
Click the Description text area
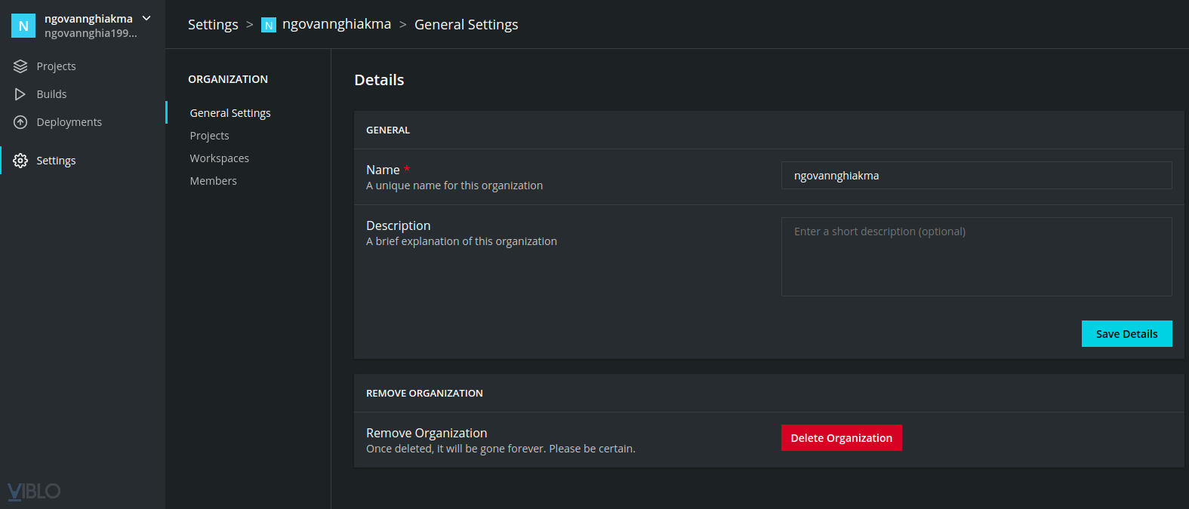click(976, 256)
